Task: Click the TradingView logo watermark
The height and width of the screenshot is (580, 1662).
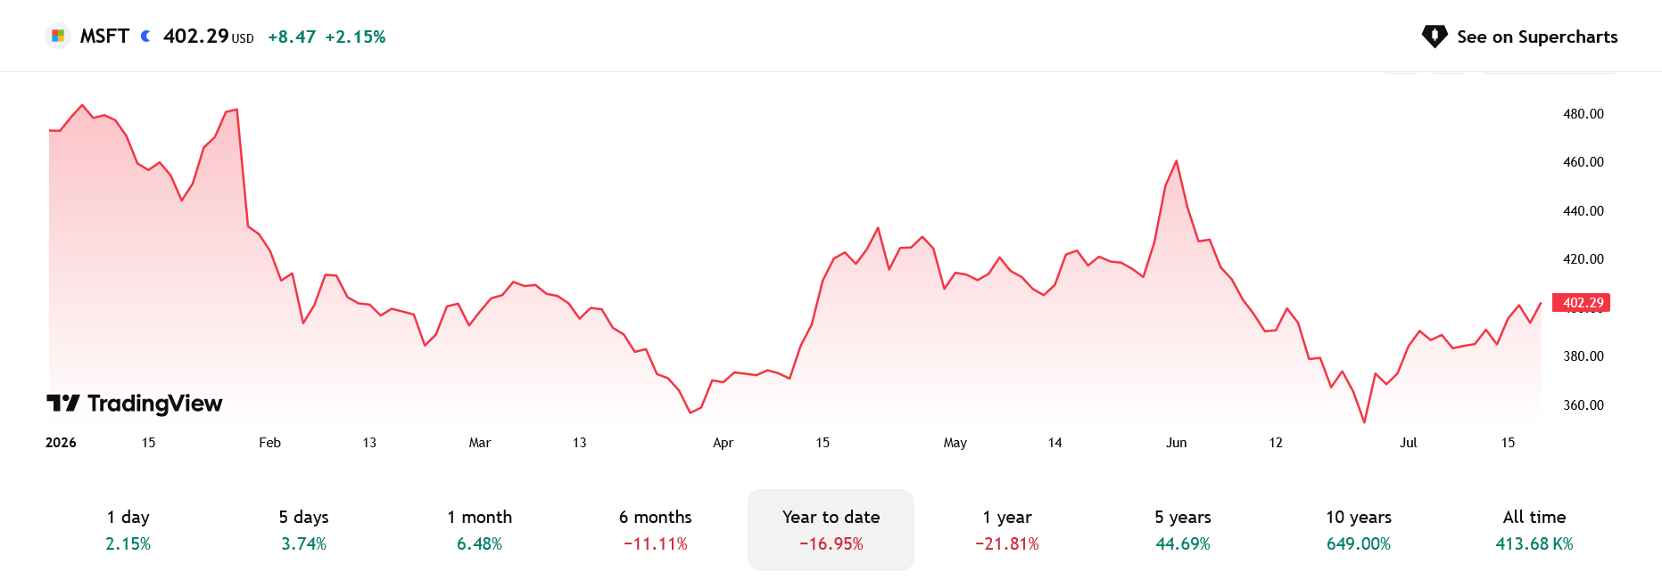Action: coord(135,404)
